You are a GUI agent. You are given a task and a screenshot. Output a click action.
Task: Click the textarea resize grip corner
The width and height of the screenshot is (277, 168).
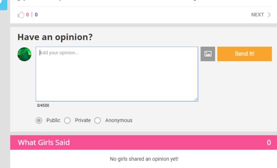coord(196,99)
